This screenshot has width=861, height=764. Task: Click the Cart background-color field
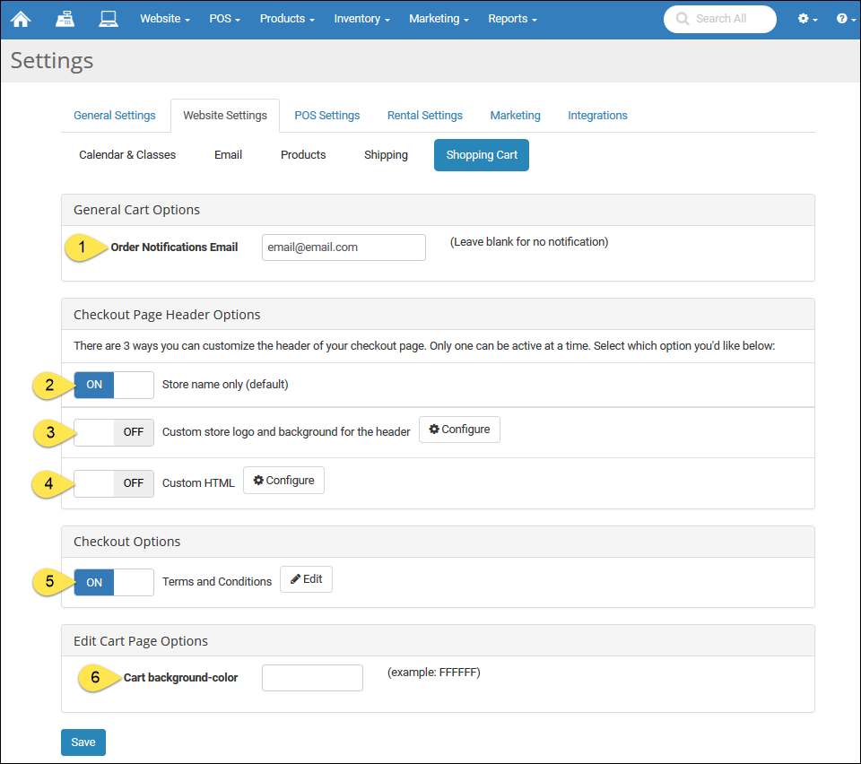click(312, 678)
